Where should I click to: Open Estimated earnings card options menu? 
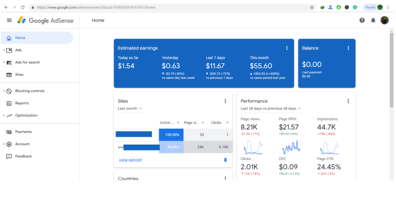(287, 48)
